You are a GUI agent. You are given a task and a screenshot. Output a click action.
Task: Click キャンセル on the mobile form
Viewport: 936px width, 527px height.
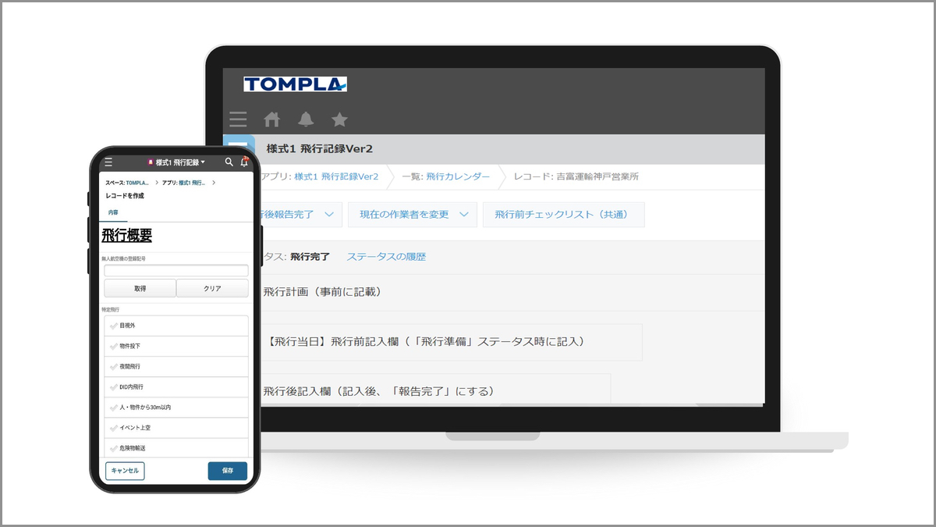coord(125,471)
